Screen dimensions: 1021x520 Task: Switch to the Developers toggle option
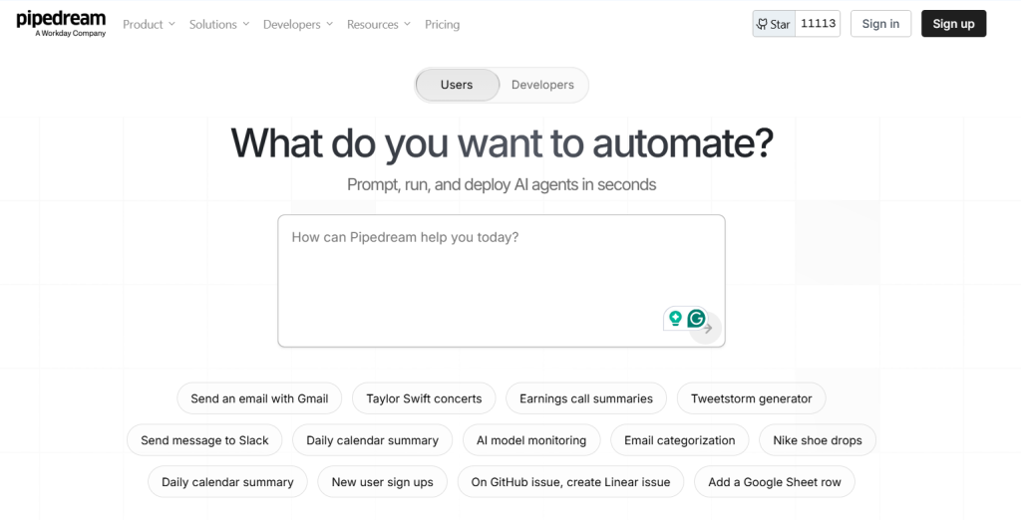(x=542, y=85)
